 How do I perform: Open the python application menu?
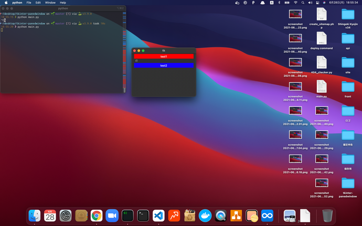[17, 3]
